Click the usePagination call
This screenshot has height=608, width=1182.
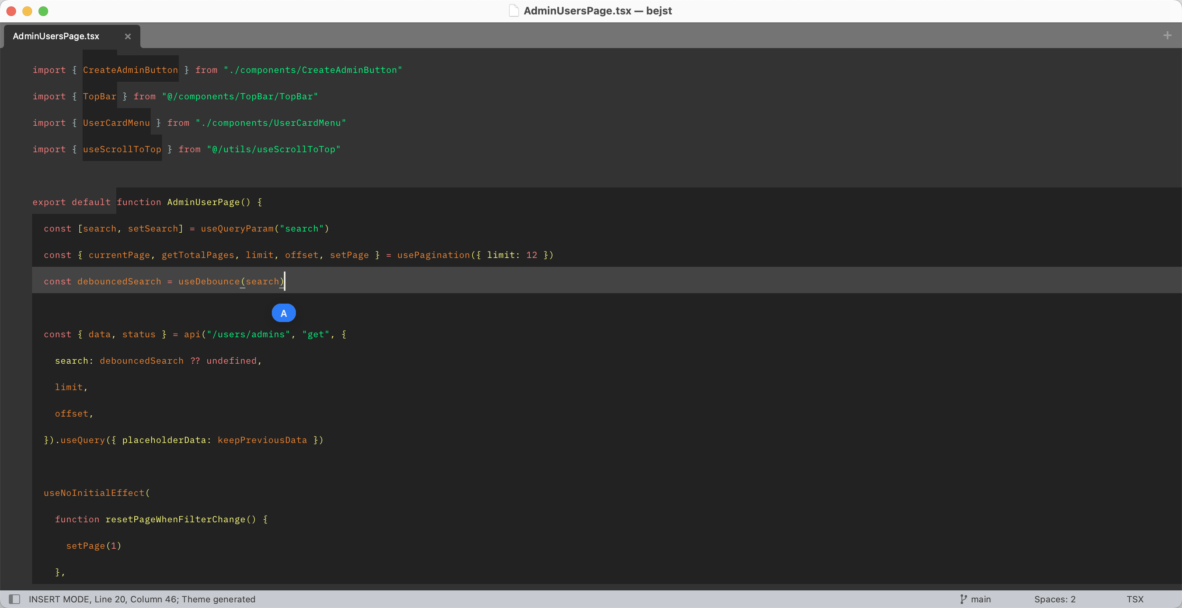click(x=433, y=255)
